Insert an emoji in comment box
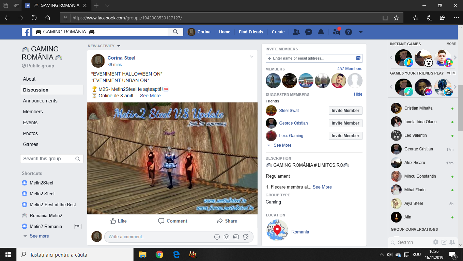The width and height of the screenshot is (463, 261). 217,237
